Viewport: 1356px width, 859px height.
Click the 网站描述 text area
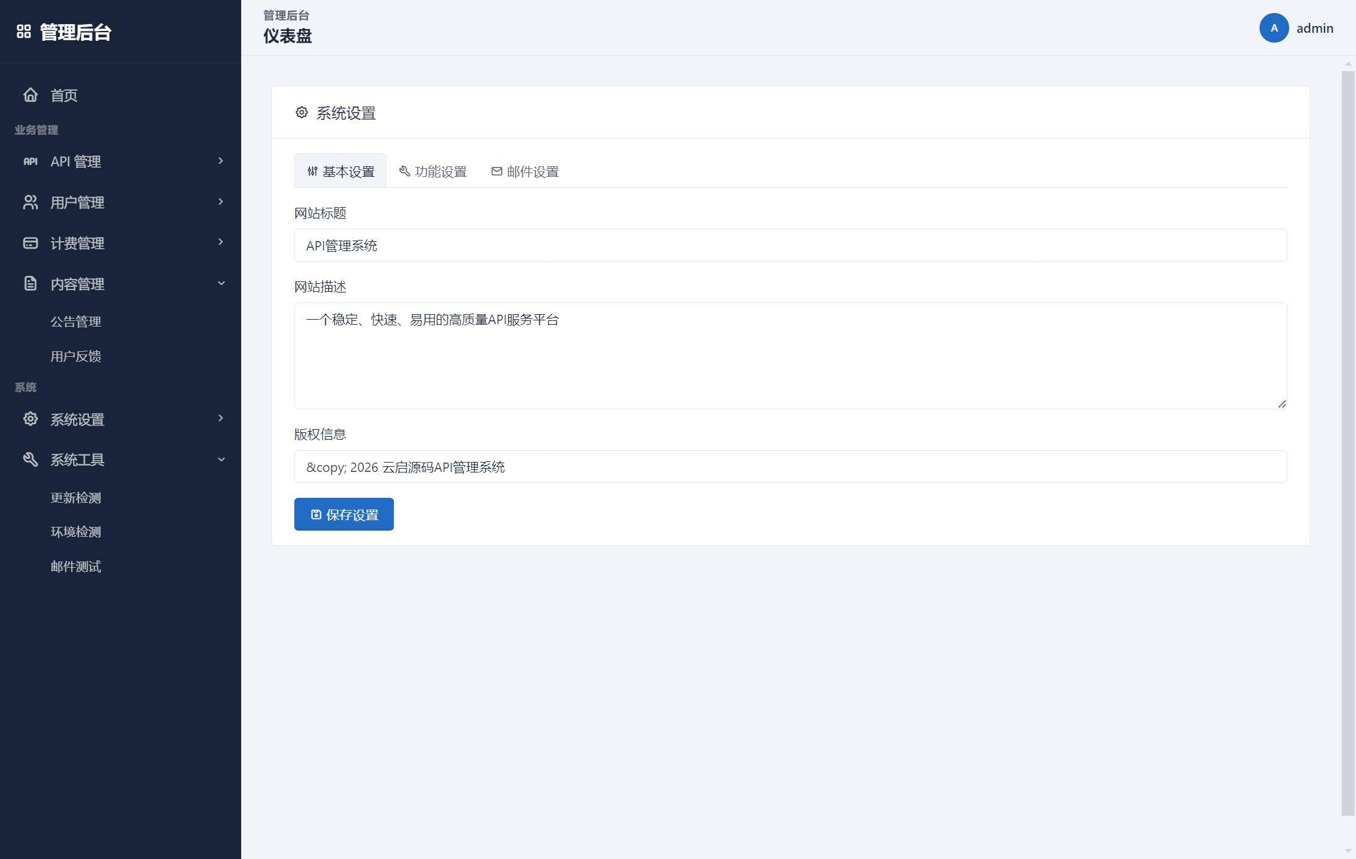(790, 356)
